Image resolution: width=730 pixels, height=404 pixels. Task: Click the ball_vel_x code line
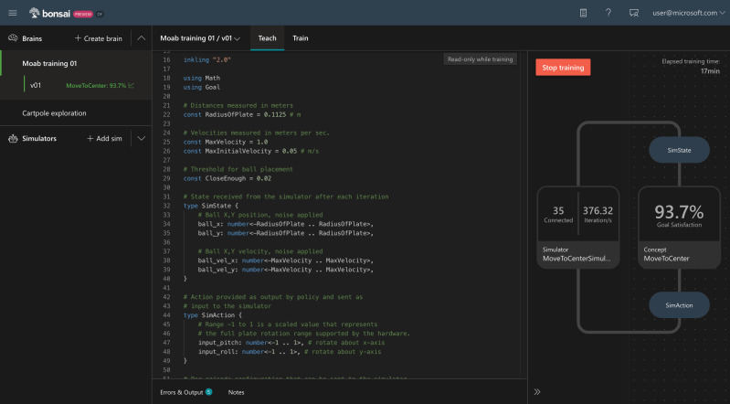pos(286,260)
